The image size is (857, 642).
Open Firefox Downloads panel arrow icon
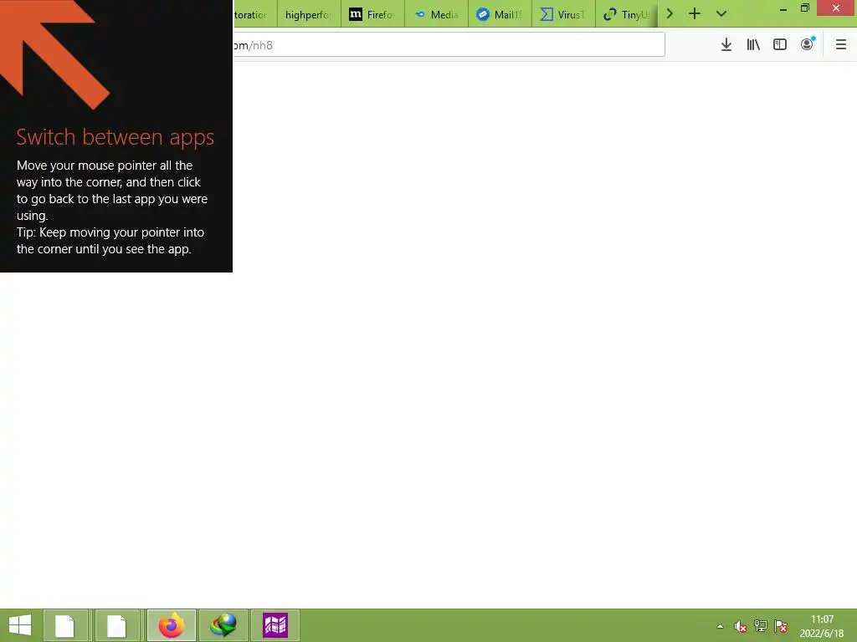[726, 45]
